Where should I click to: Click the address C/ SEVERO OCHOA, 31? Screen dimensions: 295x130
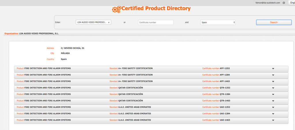(73, 48)
